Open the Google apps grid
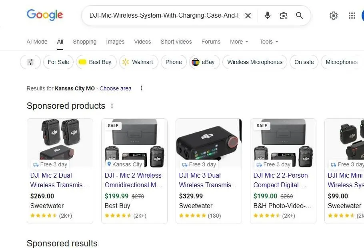Image resolution: width=364 pixels, height=248 pixels. (x=352, y=16)
